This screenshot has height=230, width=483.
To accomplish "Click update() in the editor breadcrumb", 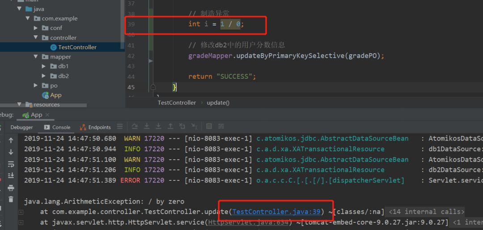I will pos(218,102).
